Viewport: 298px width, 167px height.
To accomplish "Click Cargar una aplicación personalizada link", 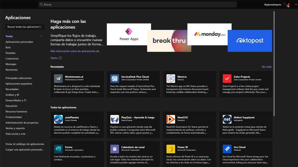I will coord(24,150).
